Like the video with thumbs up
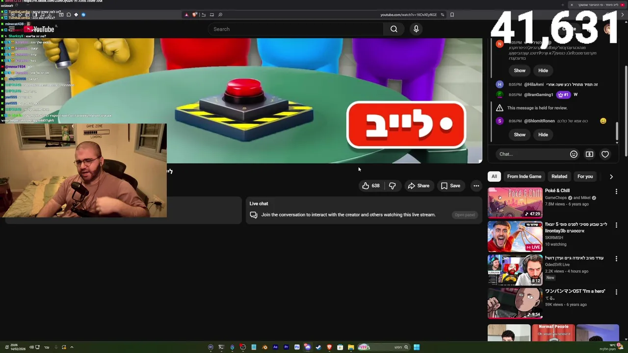 point(371,186)
